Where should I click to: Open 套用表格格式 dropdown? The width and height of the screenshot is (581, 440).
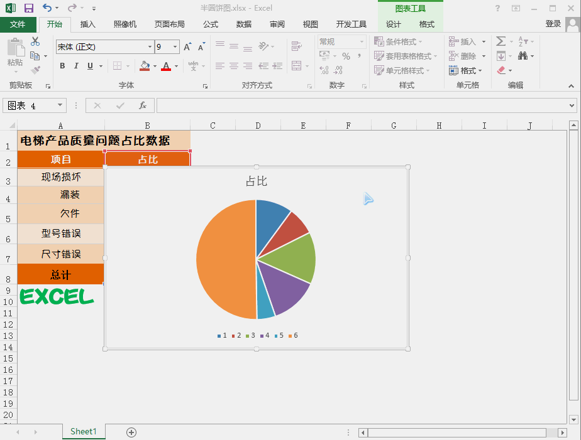tap(406, 56)
